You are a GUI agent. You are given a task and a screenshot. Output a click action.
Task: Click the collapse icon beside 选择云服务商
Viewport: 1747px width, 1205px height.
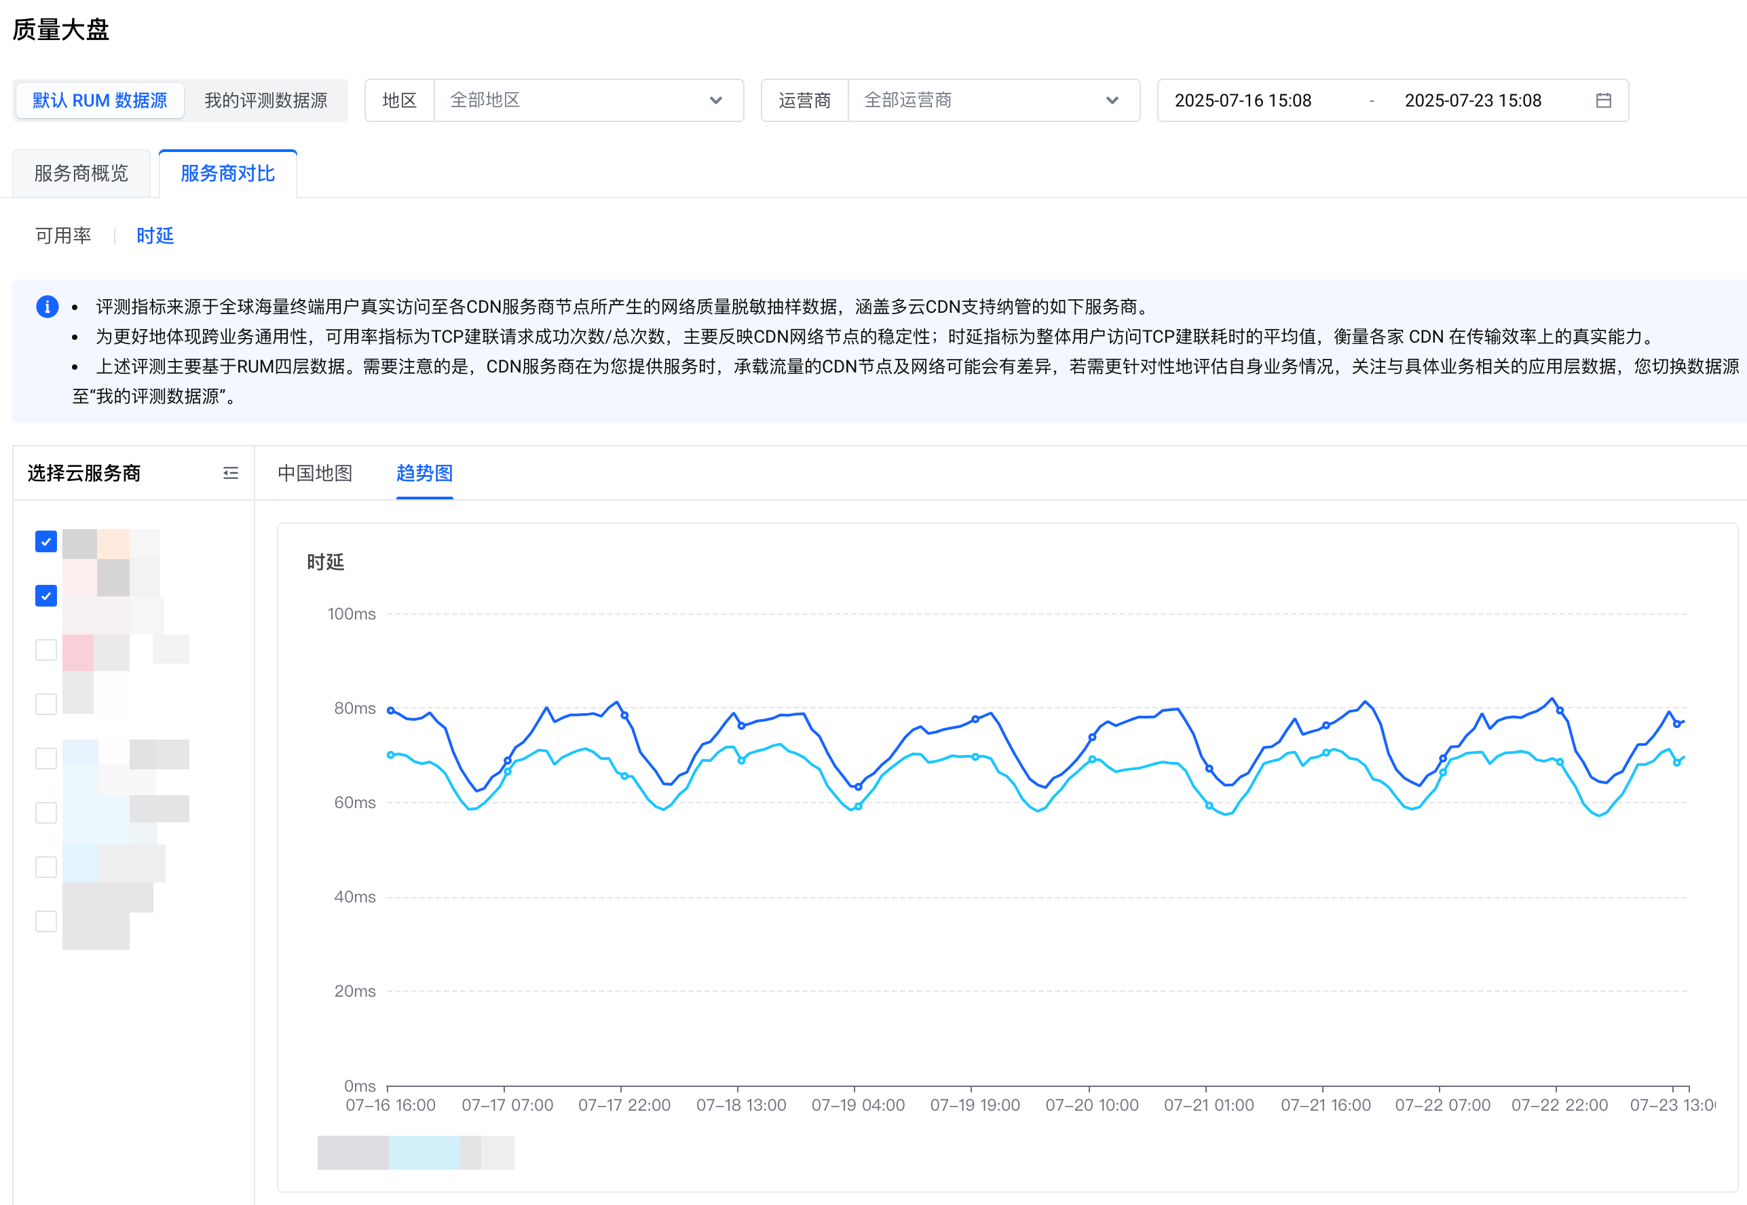(x=230, y=474)
